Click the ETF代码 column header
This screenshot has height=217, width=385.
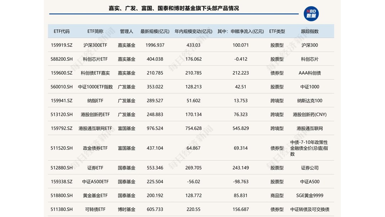pos(62,31)
